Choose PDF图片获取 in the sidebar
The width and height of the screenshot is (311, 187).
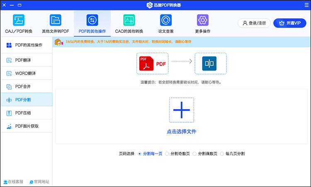tap(27, 126)
